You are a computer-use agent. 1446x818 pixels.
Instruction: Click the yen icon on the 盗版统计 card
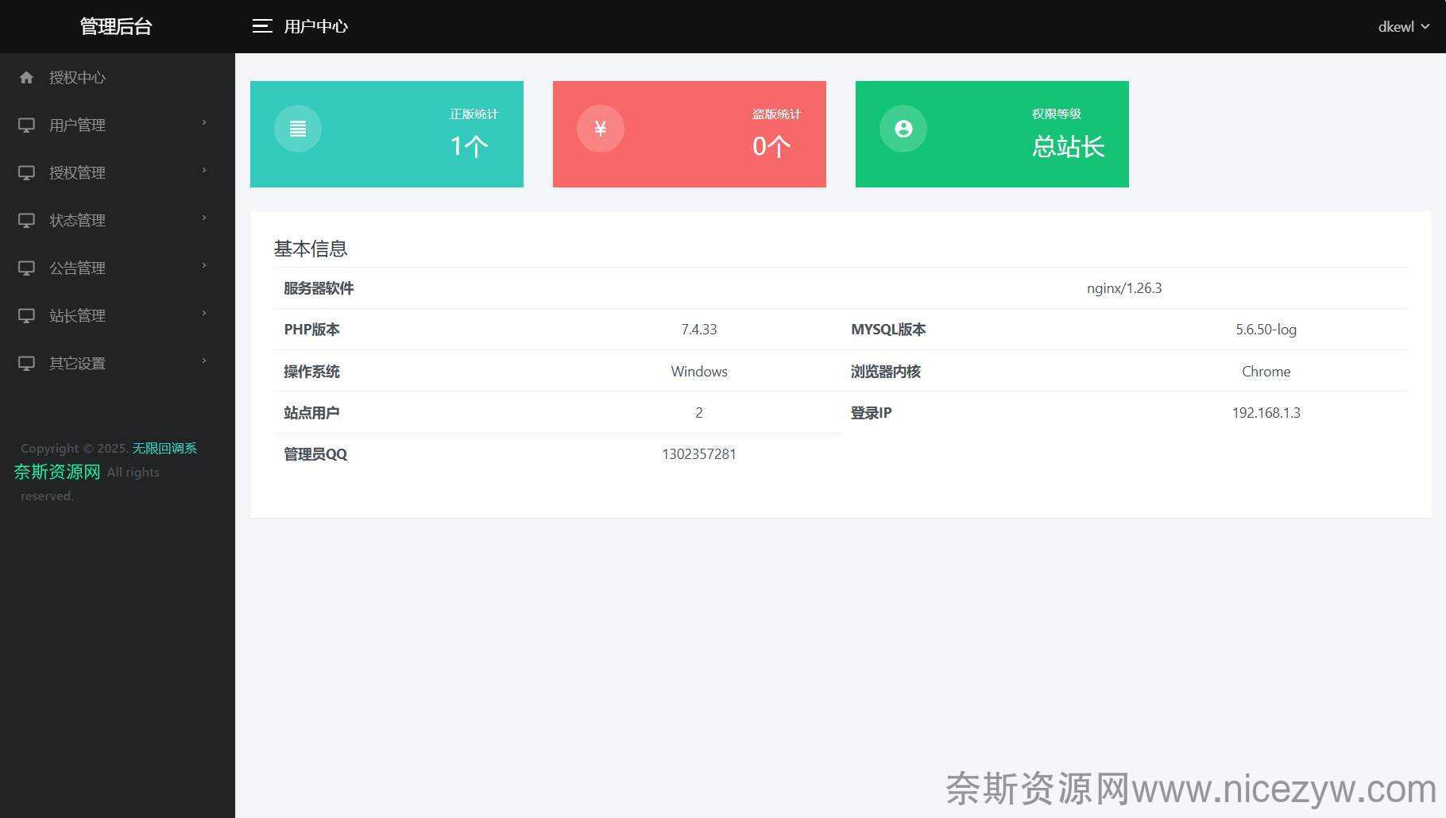pyautogui.click(x=601, y=129)
